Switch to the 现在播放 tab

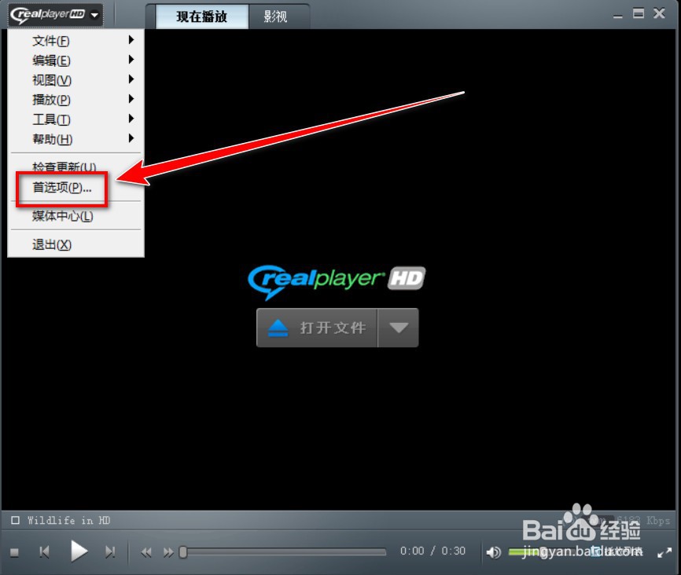[201, 17]
